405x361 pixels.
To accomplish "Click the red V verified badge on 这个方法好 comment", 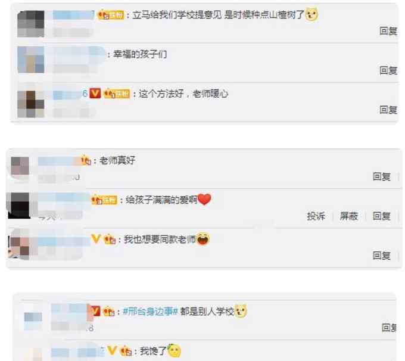I will click(x=95, y=93).
